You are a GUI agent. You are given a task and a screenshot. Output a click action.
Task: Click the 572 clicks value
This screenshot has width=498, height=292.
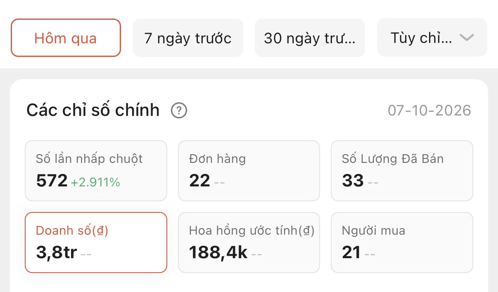click(x=52, y=181)
